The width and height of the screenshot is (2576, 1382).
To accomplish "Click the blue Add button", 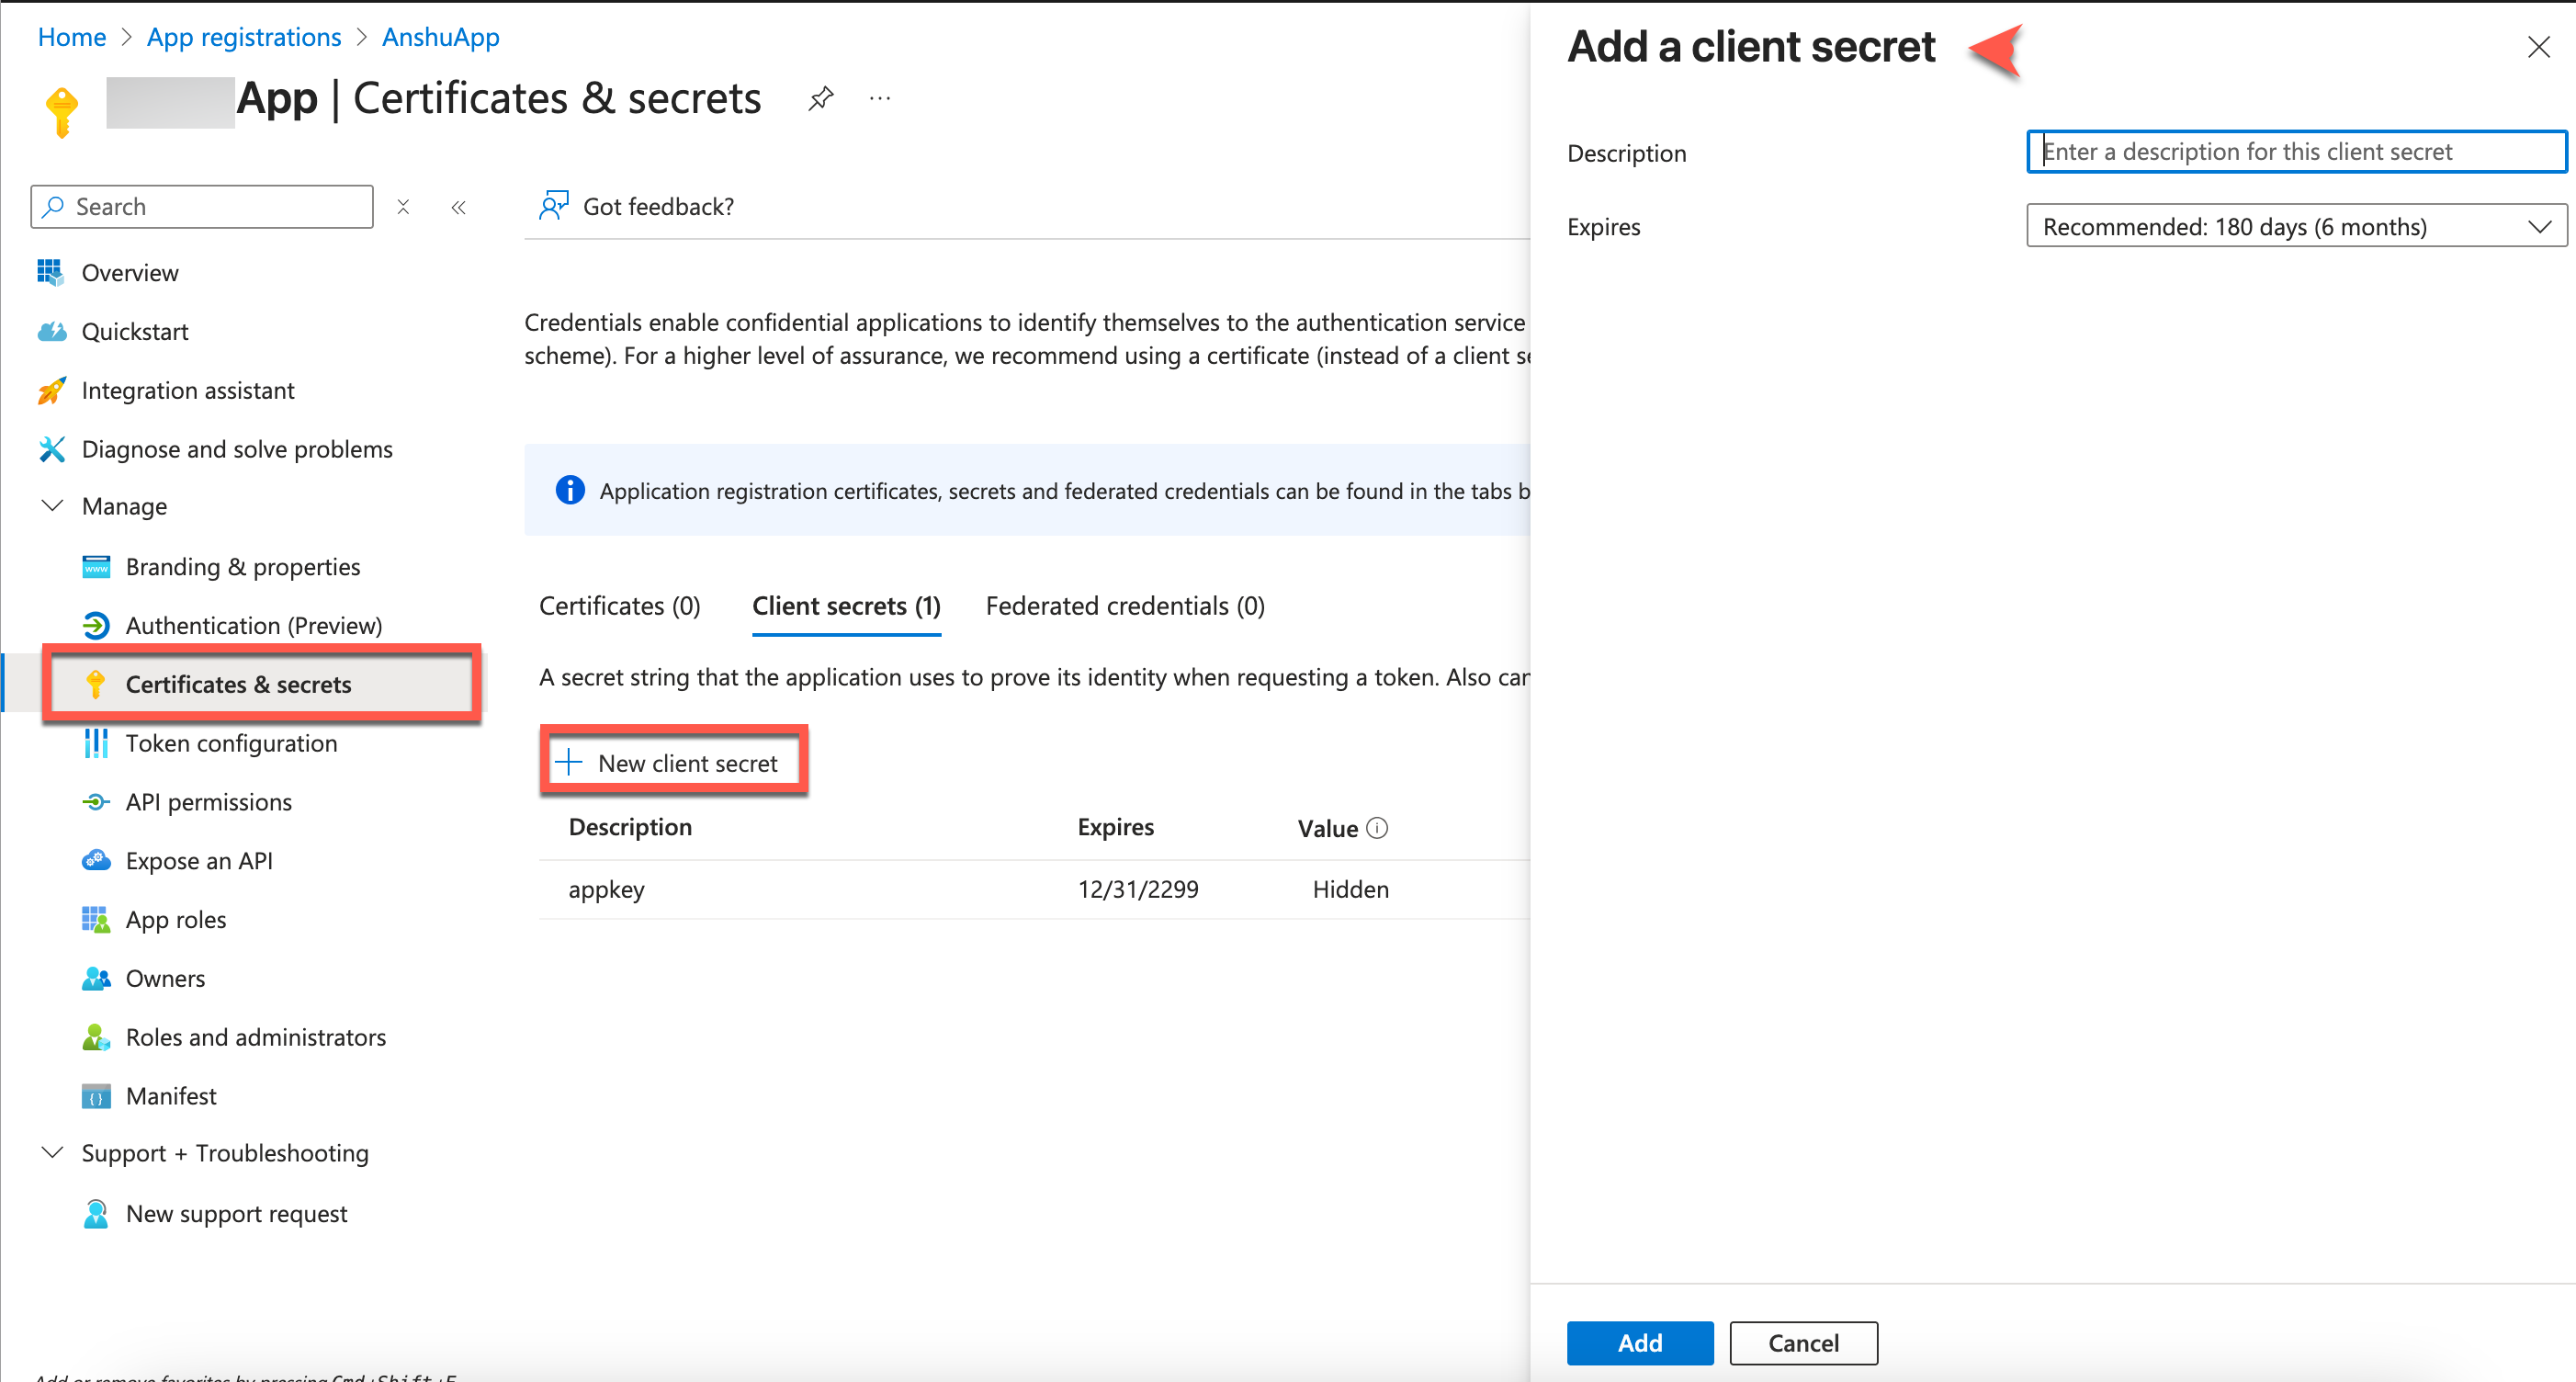I will (x=1639, y=1343).
